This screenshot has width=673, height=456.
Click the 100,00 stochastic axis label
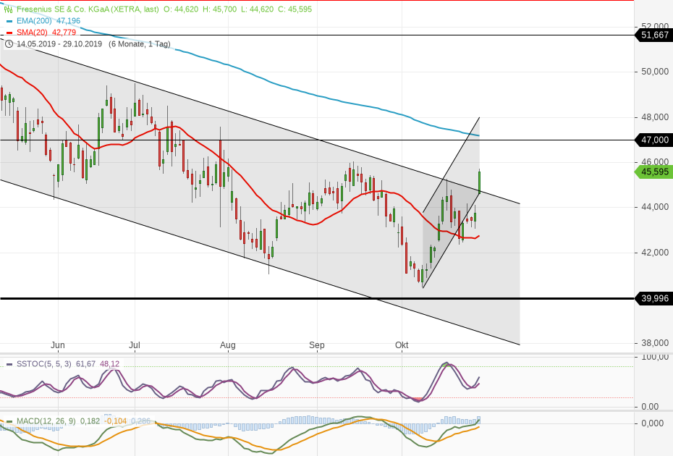(x=656, y=357)
